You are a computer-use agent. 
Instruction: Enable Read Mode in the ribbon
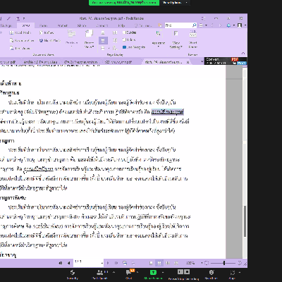click(x=20, y=33)
